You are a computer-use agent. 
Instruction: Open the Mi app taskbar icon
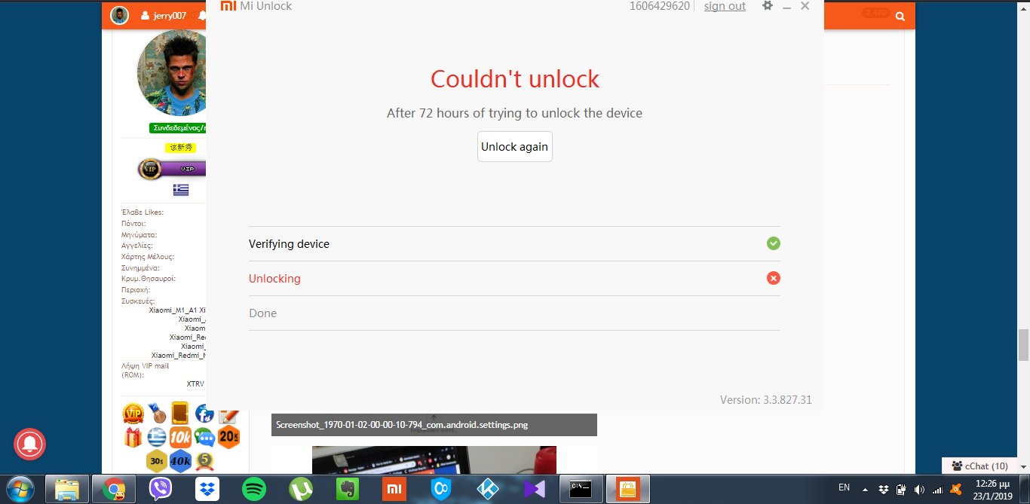pos(394,490)
